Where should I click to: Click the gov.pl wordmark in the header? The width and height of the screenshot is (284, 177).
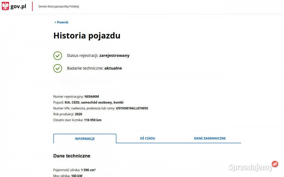(18, 6)
